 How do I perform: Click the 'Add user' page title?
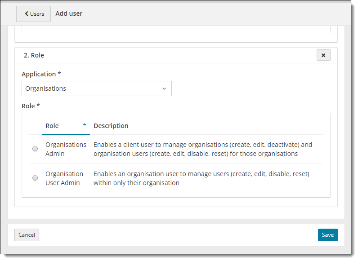coord(69,13)
